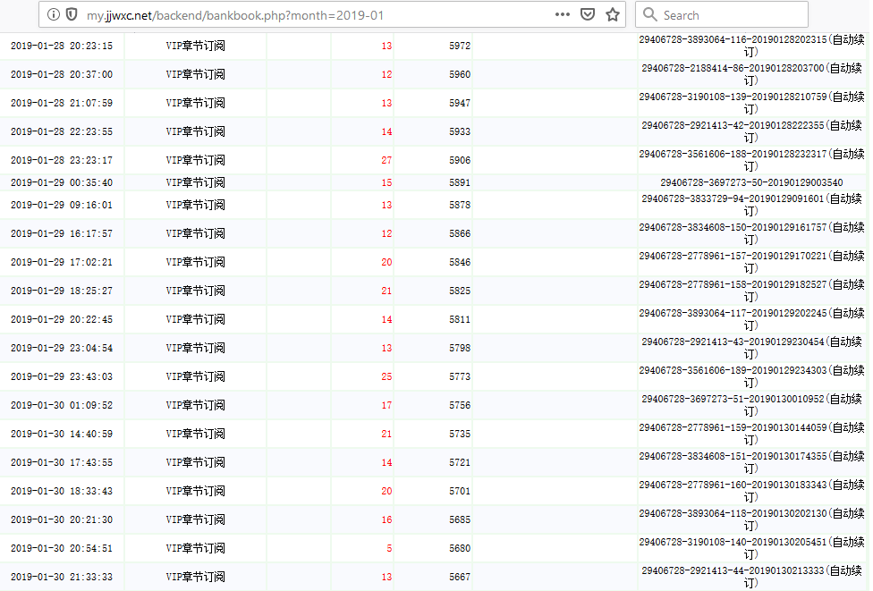Bookmark this page with the star icon

coord(613,14)
